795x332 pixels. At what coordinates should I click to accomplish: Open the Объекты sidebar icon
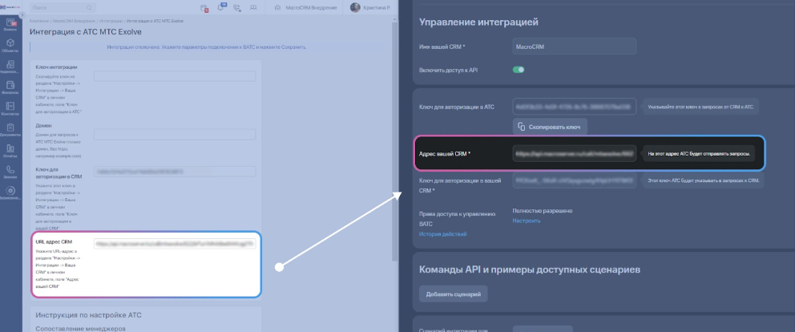(10, 45)
